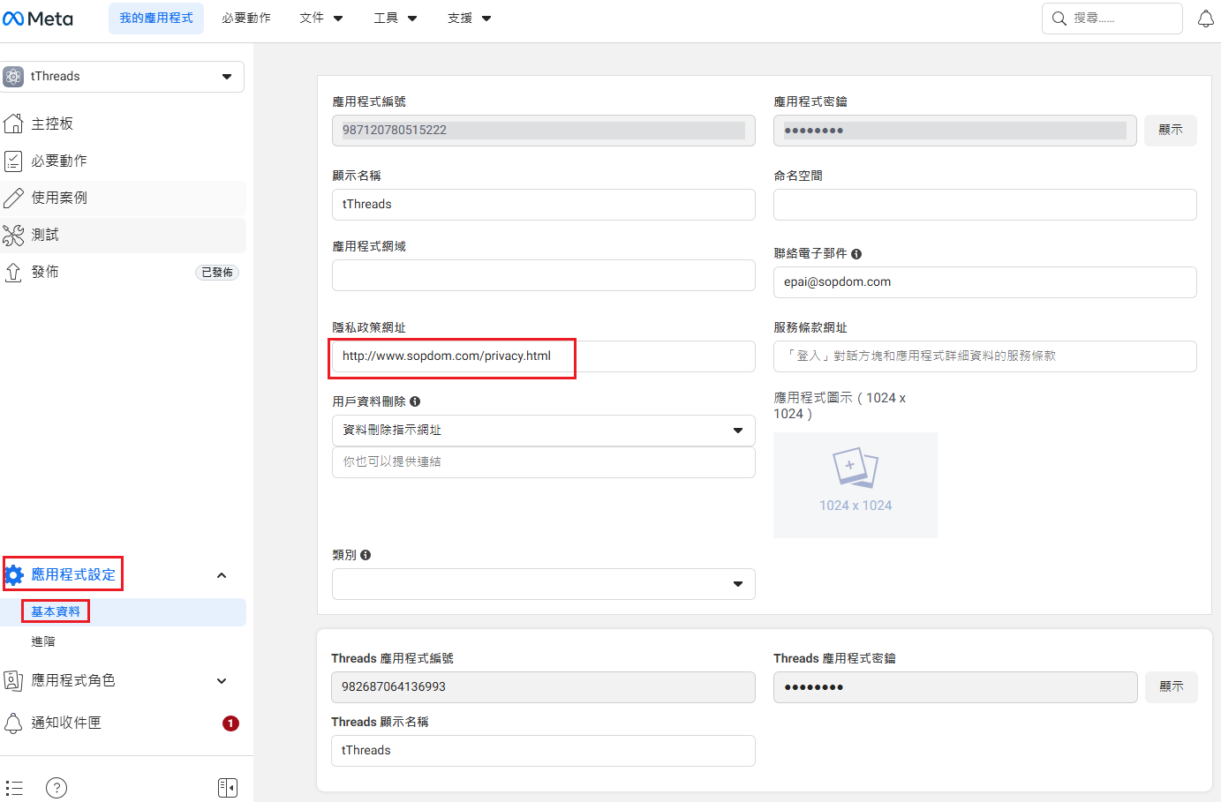
Task: Click the masked 應用程式密鑰 field
Action: pos(955,131)
